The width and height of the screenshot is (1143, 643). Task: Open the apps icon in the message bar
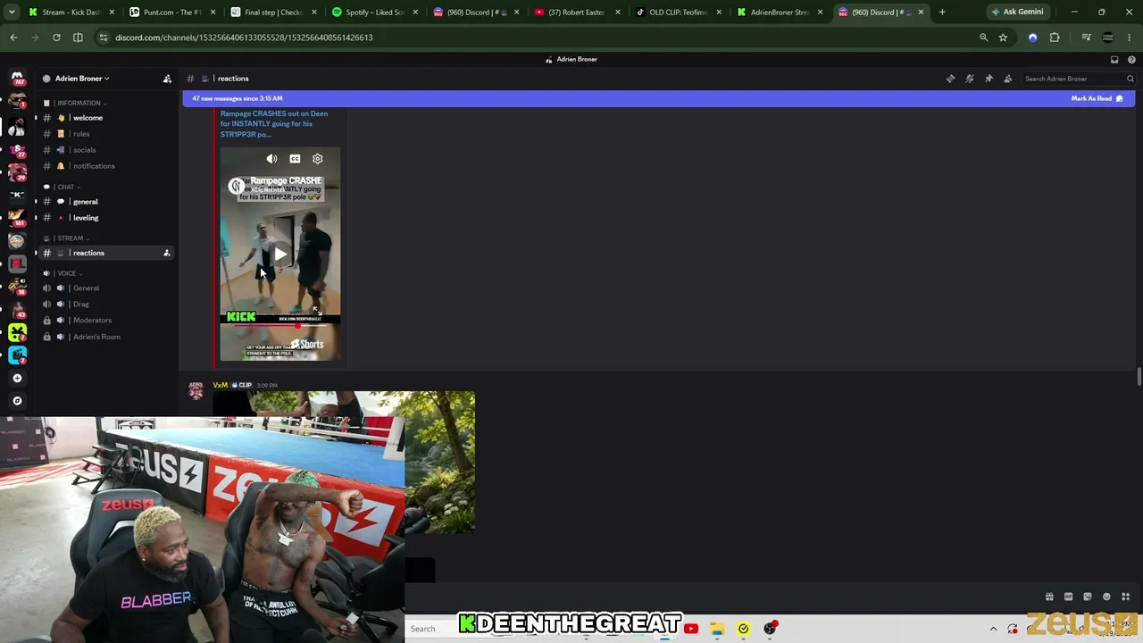coord(1126,597)
